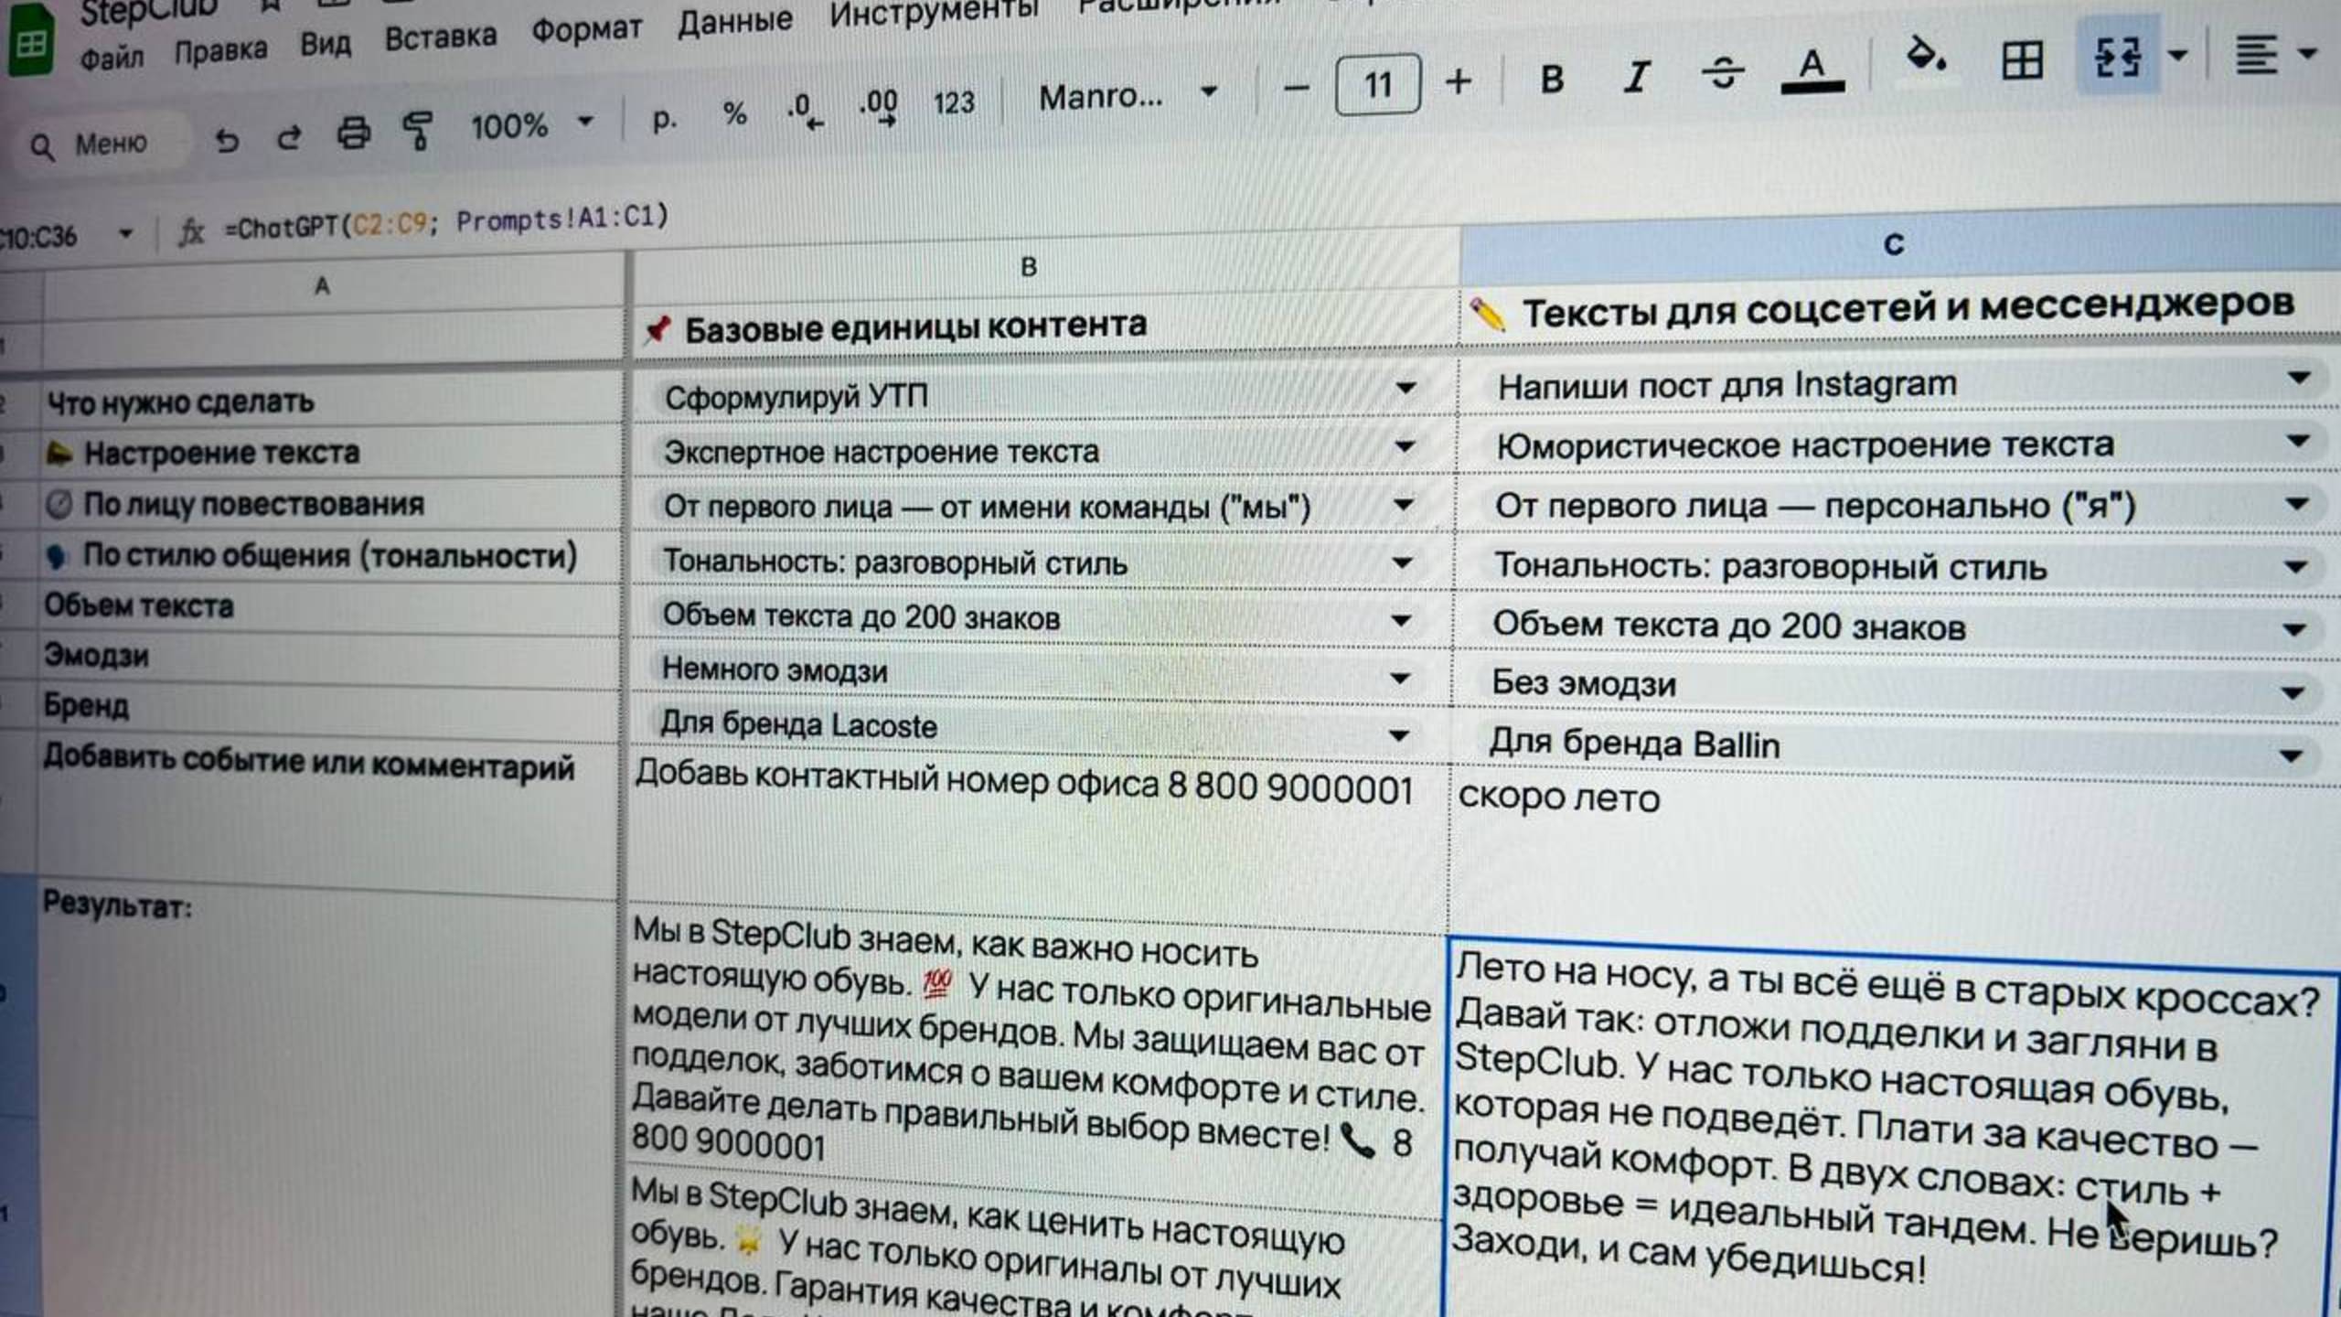Image resolution: width=2341 pixels, height=1317 pixels.
Task: Open the cell borders tool
Action: click(x=2022, y=60)
